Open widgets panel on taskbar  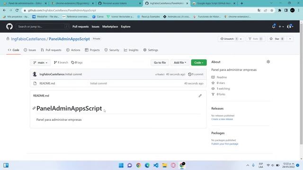pos(6,165)
